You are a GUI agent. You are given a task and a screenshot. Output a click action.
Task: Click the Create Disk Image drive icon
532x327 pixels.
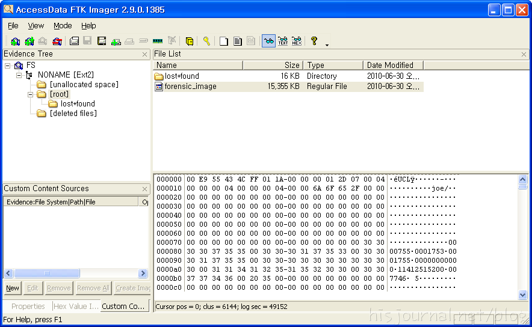pyautogui.click(x=74, y=41)
